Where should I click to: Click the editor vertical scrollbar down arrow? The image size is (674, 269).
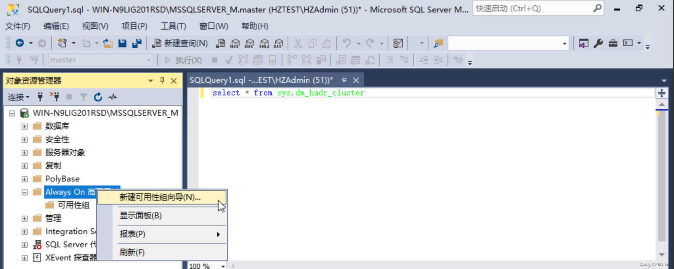[661, 255]
